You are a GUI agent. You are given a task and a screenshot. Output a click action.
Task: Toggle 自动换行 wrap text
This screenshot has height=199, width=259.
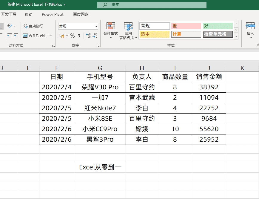point(33,26)
